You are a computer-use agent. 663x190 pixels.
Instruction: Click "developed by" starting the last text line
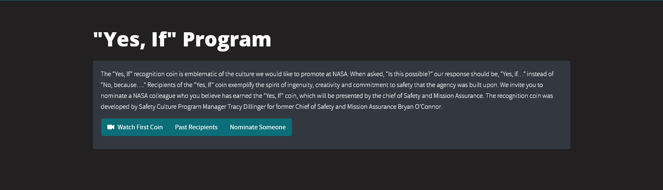click(119, 107)
